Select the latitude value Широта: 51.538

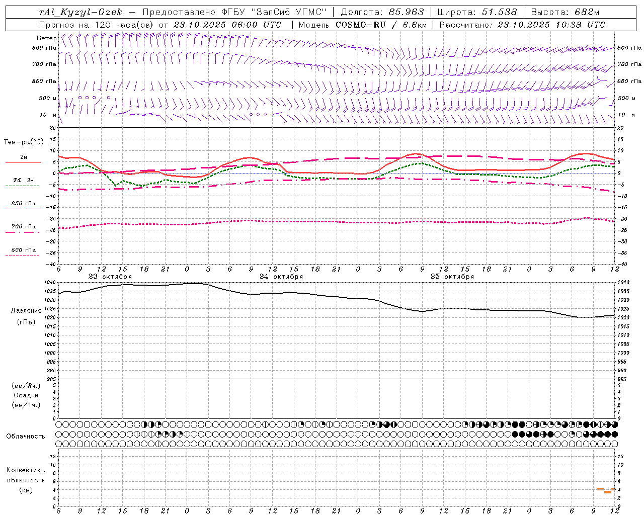tap(477, 12)
